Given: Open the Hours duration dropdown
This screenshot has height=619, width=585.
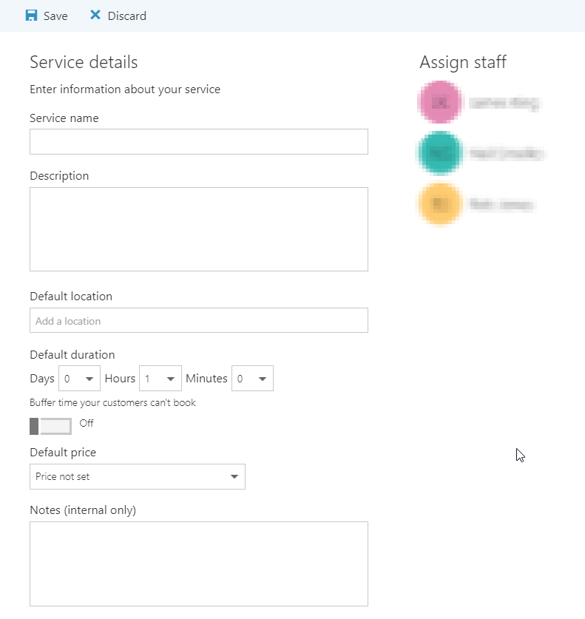Looking at the screenshot, I should (160, 379).
